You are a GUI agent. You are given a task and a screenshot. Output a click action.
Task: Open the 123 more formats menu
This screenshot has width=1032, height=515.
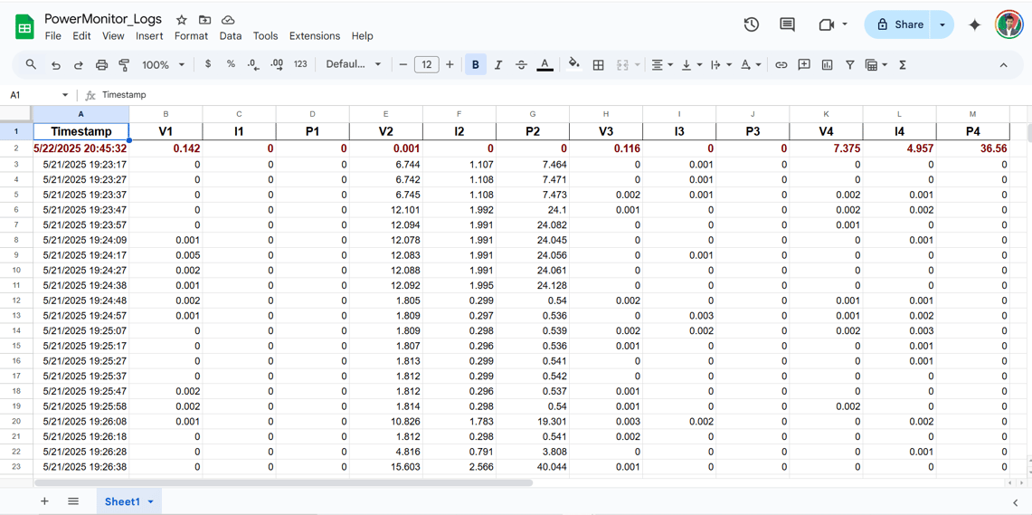[300, 64]
